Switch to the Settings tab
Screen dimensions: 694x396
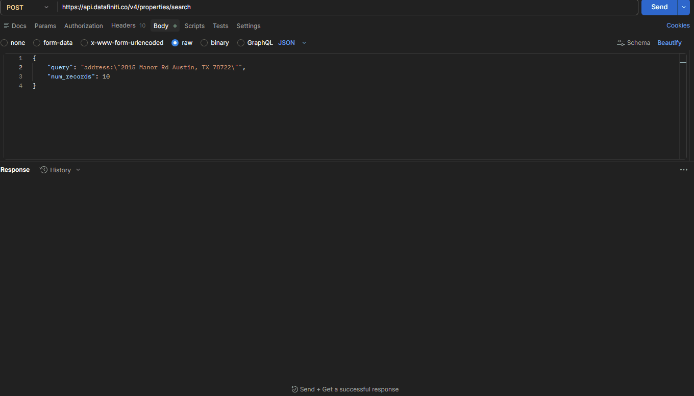[249, 25]
